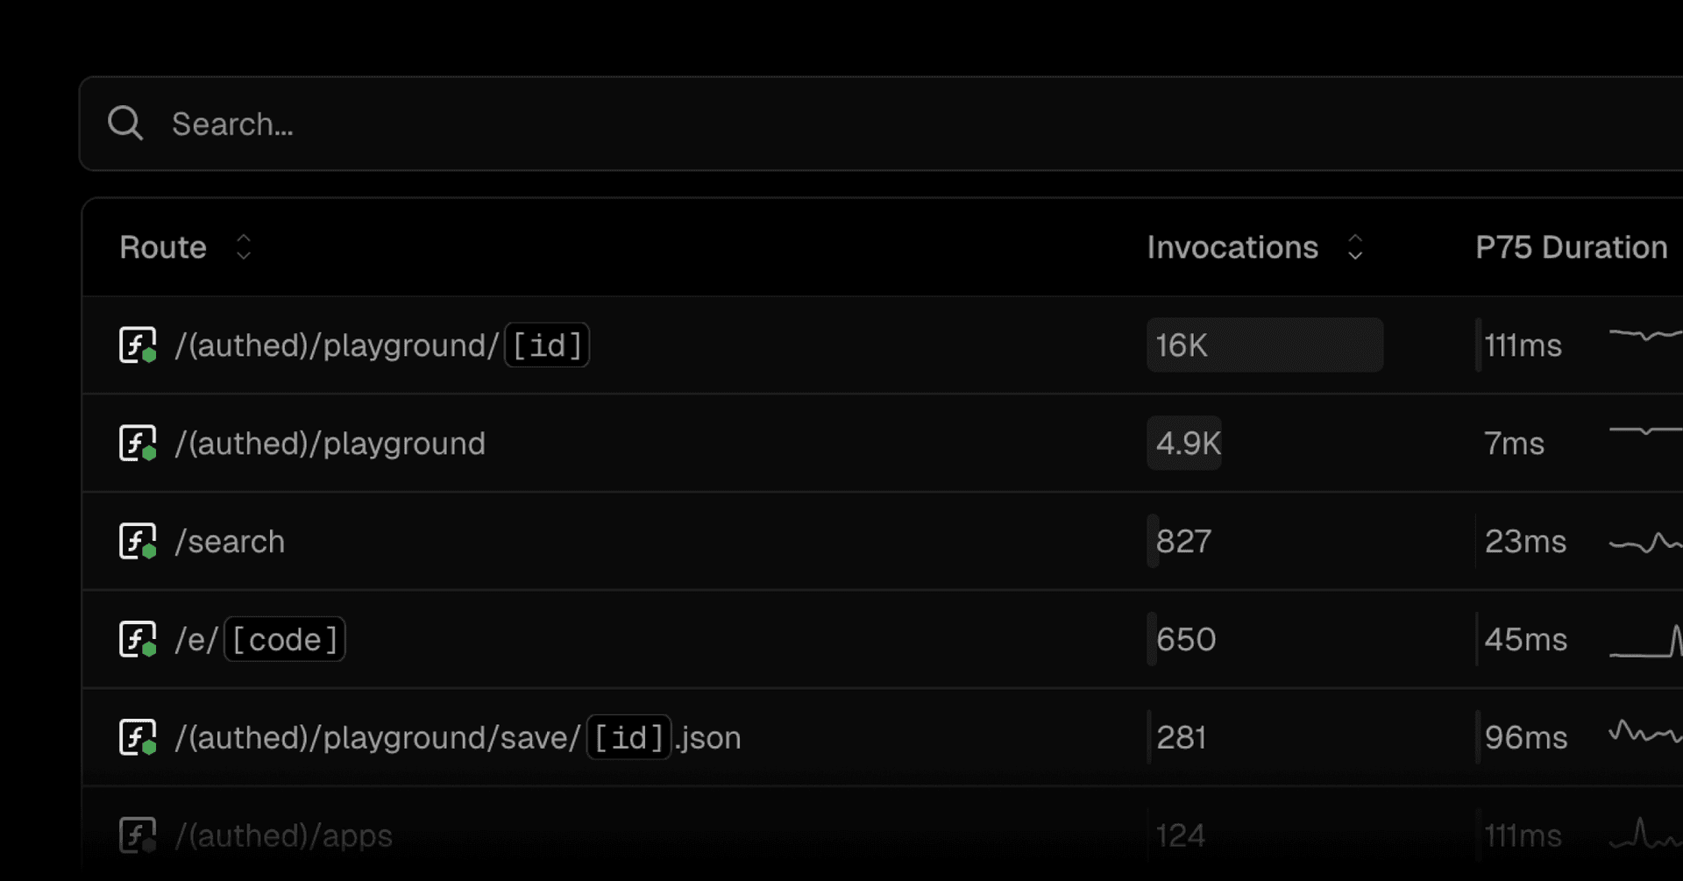Select the [code] parameter badge
Viewport: 1683px width, 881px height.
285,640
